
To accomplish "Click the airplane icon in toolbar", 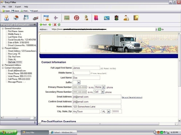I will point(56,18).
